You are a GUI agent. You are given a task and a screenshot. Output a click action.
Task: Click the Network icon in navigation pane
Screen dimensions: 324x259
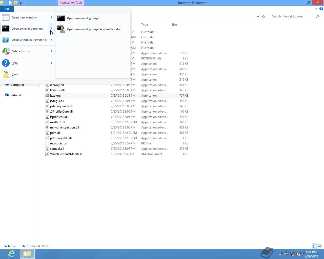7,95
